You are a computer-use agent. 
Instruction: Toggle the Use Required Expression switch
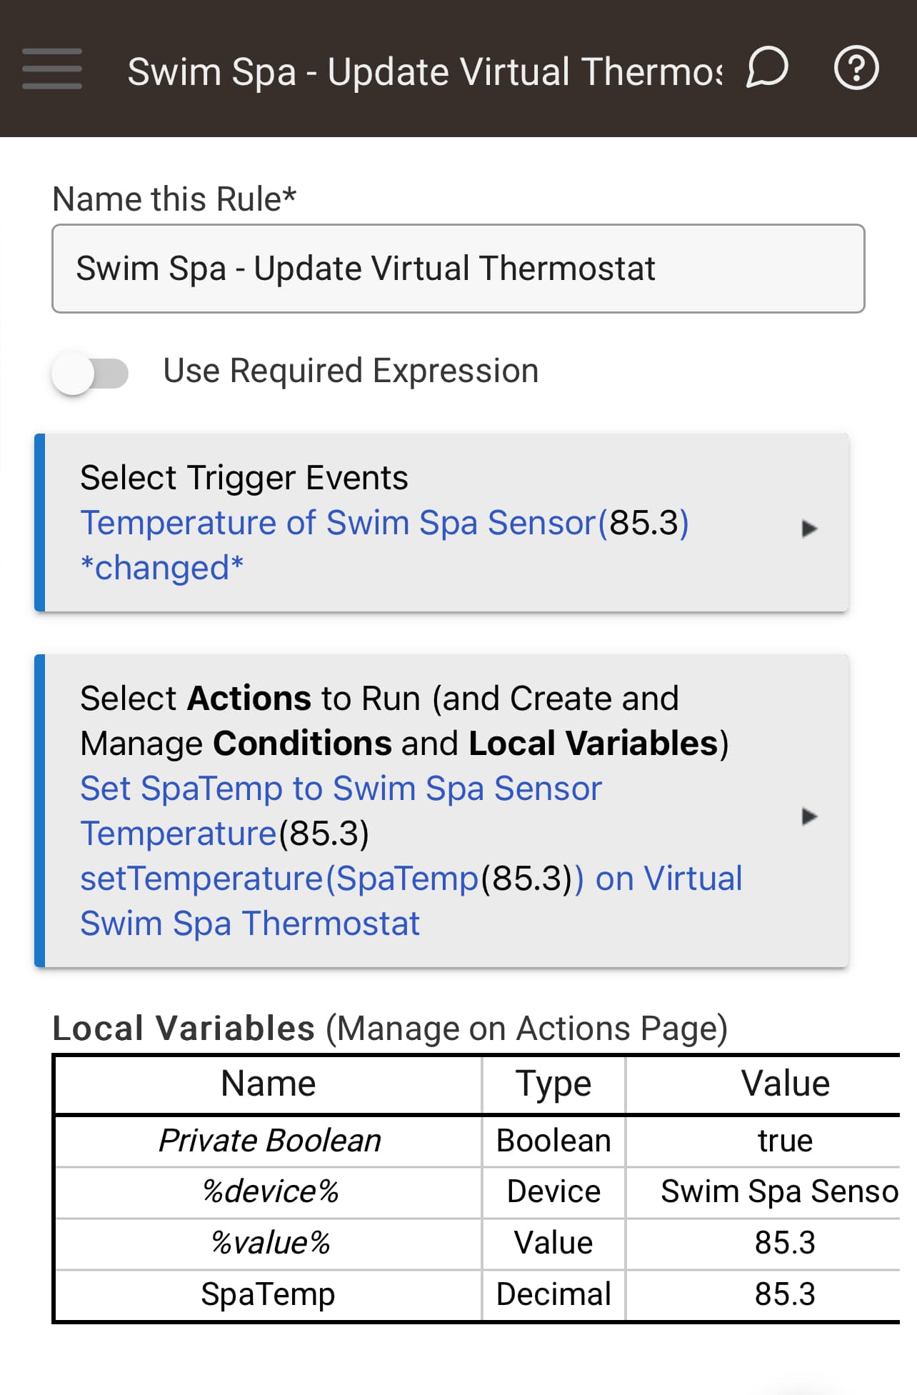coord(90,373)
